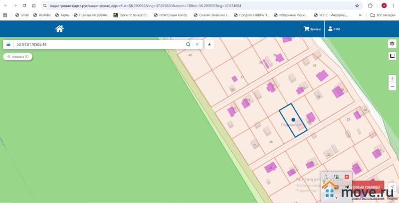Click the square map tool below layers
The width and height of the screenshot is (399, 203).
click(x=392, y=56)
